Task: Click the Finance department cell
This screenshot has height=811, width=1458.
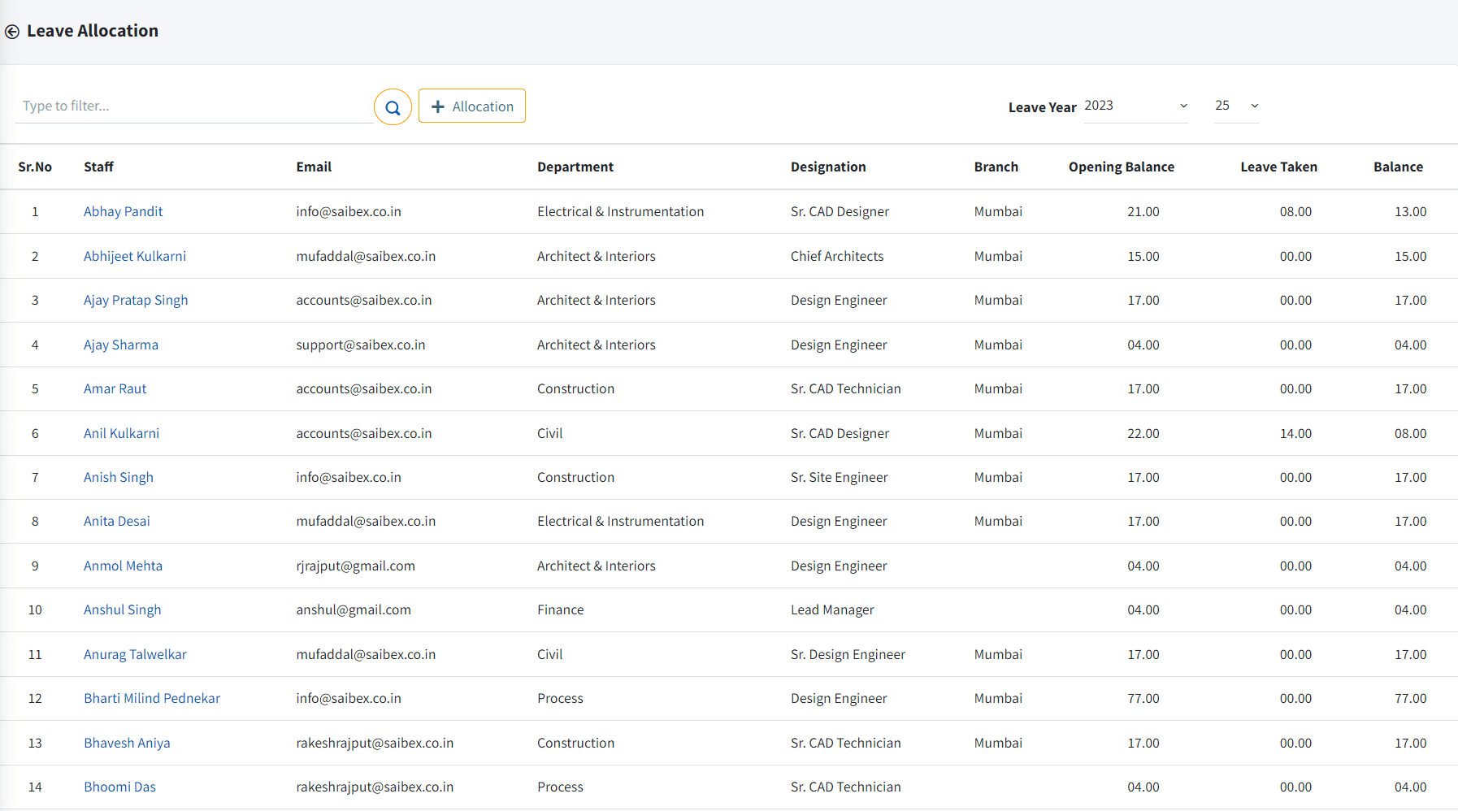Action: tap(560, 609)
